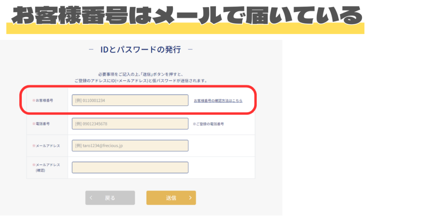Click the right chevron on 送信 button
Viewport: 422px width, 221px height.
pos(190,198)
